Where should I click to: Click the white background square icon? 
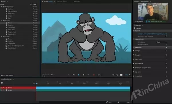click(121, 75)
